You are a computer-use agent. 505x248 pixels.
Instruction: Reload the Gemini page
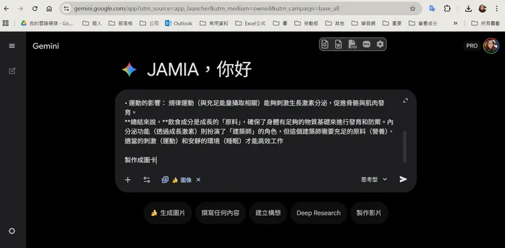point(35,9)
